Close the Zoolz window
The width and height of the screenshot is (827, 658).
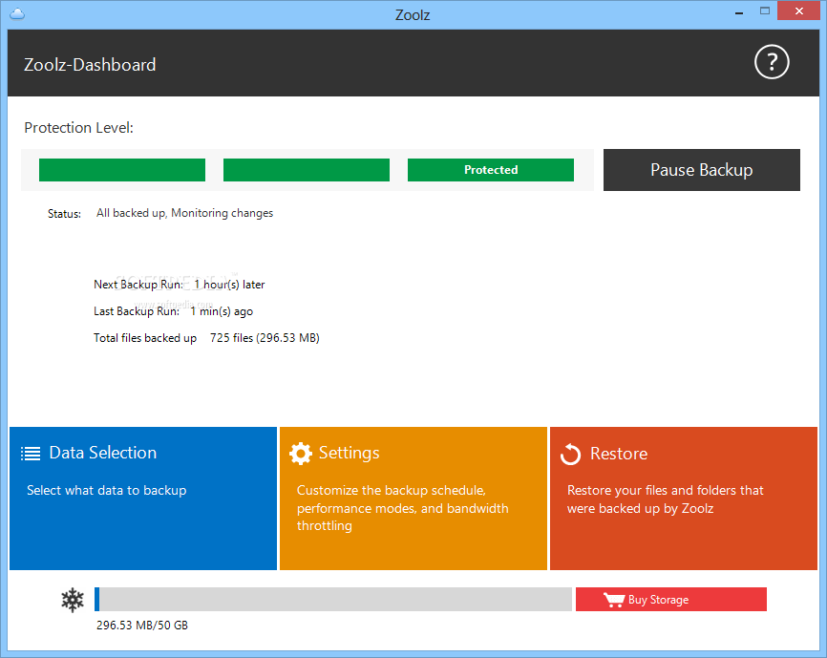click(x=798, y=11)
